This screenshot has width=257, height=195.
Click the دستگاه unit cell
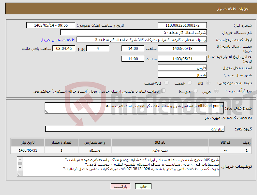coord(94,150)
